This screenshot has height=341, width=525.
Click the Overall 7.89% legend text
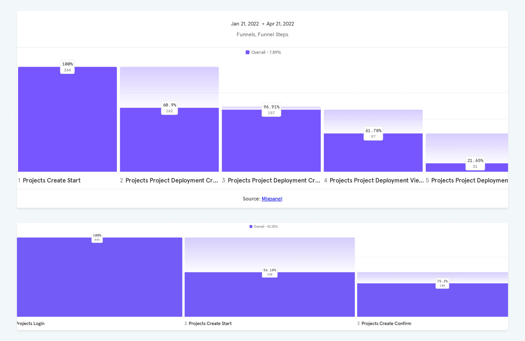266,52
